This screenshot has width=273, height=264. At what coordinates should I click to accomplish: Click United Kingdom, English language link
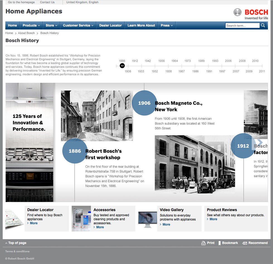point(82,2)
